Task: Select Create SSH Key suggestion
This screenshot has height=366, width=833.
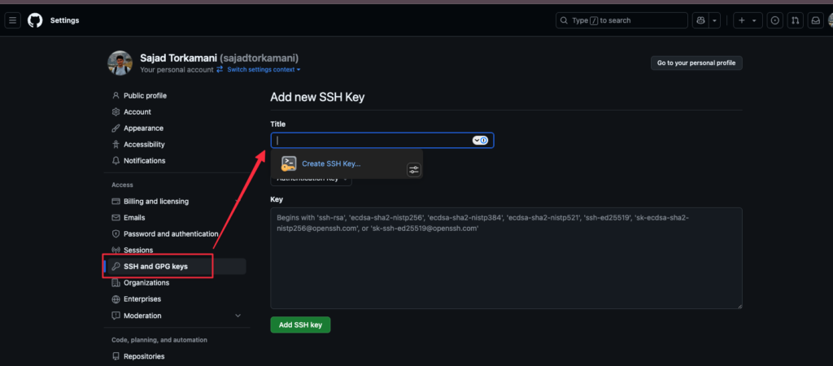Action: [x=331, y=163]
